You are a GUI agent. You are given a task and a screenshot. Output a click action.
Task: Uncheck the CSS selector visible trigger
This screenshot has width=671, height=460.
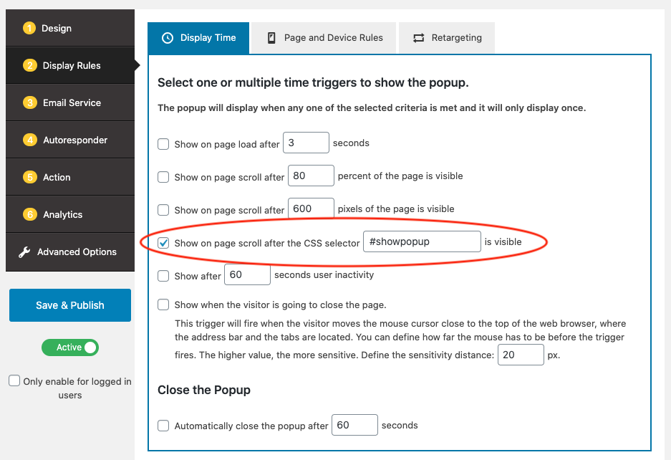pyautogui.click(x=163, y=243)
